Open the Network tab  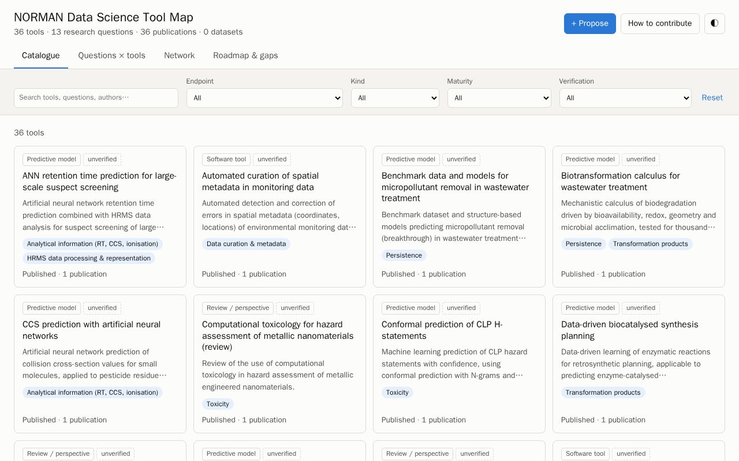click(179, 56)
